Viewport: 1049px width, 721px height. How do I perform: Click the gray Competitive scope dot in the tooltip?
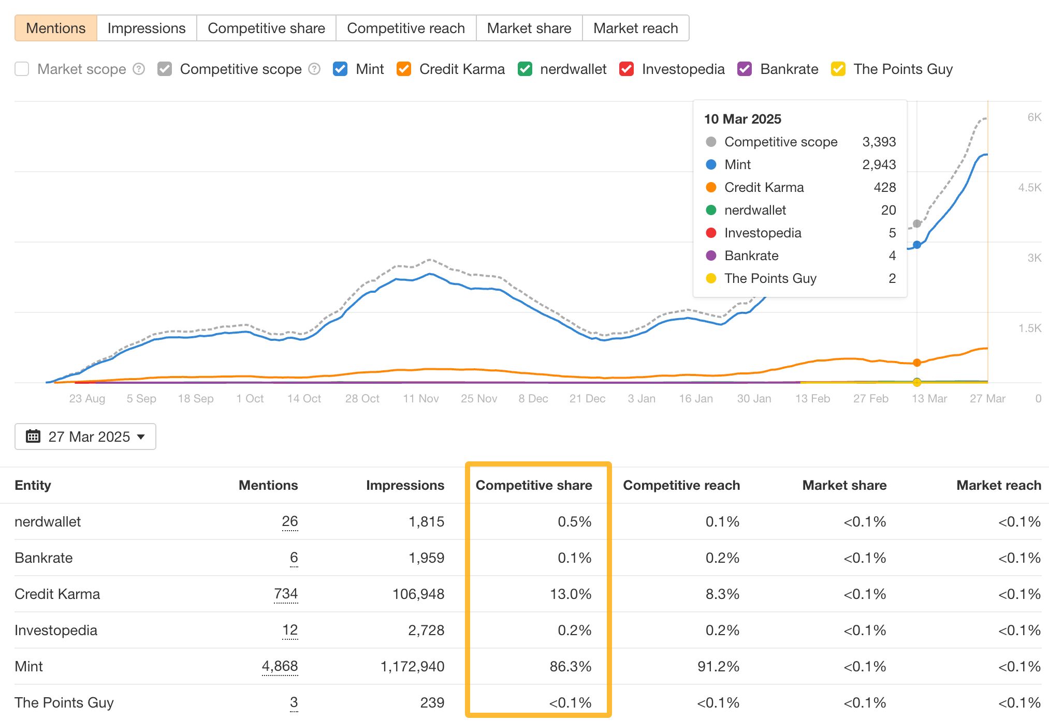[711, 142]
